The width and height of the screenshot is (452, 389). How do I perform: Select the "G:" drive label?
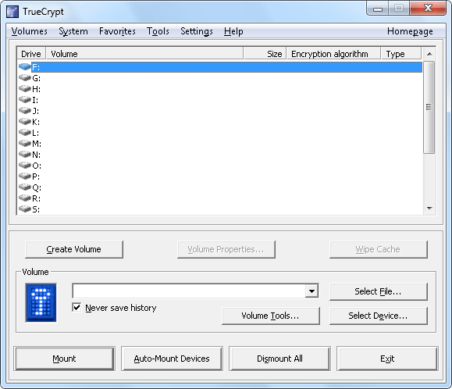(x=37, y=78)
